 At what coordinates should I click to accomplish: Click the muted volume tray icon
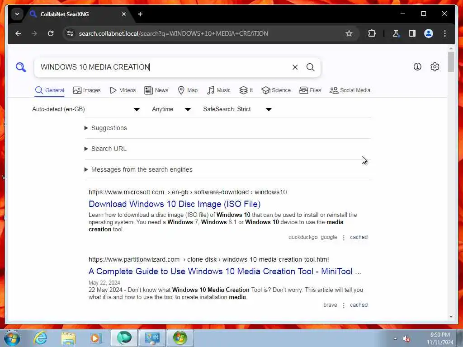coord(406,339)
